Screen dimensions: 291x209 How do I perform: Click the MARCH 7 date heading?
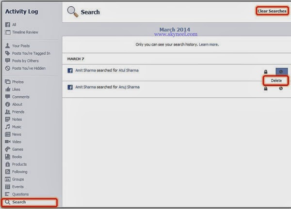tap(76, 59)
